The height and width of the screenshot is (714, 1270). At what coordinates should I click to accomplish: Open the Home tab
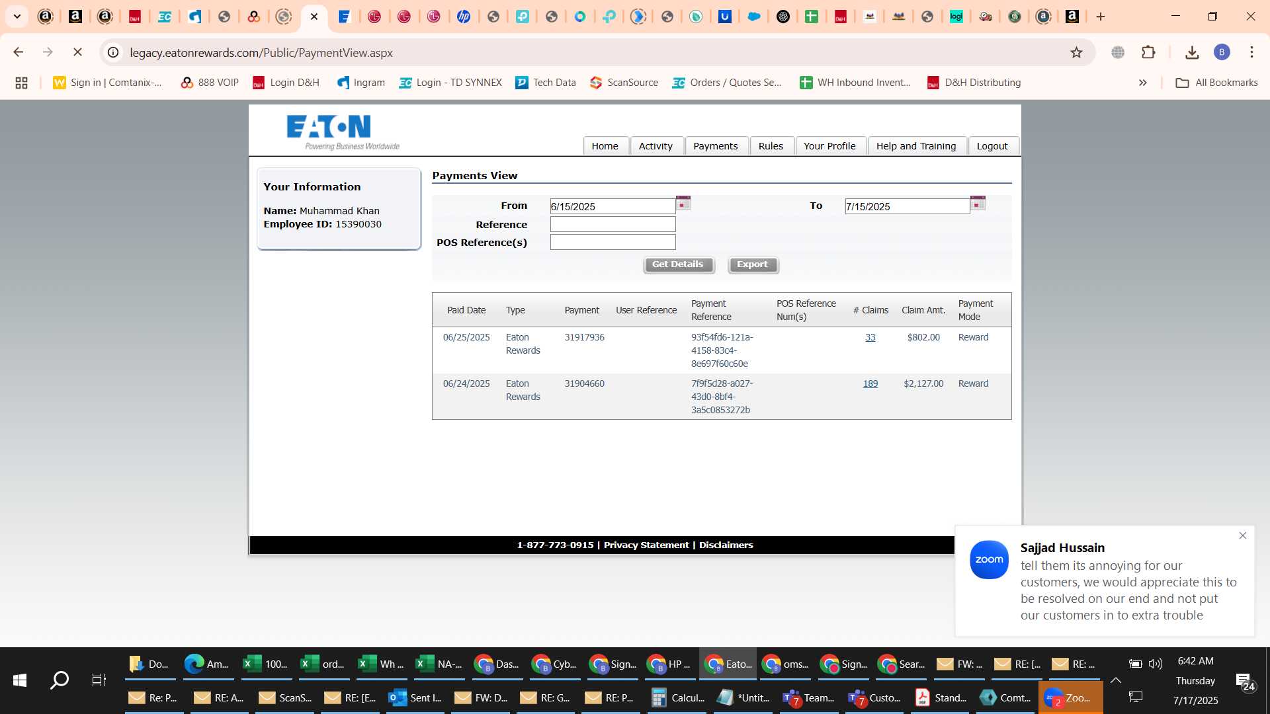click(605, 146)
